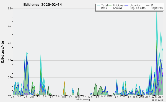The image size is (166, 102).
Task: Click the IP legend label
Action: 152,5
